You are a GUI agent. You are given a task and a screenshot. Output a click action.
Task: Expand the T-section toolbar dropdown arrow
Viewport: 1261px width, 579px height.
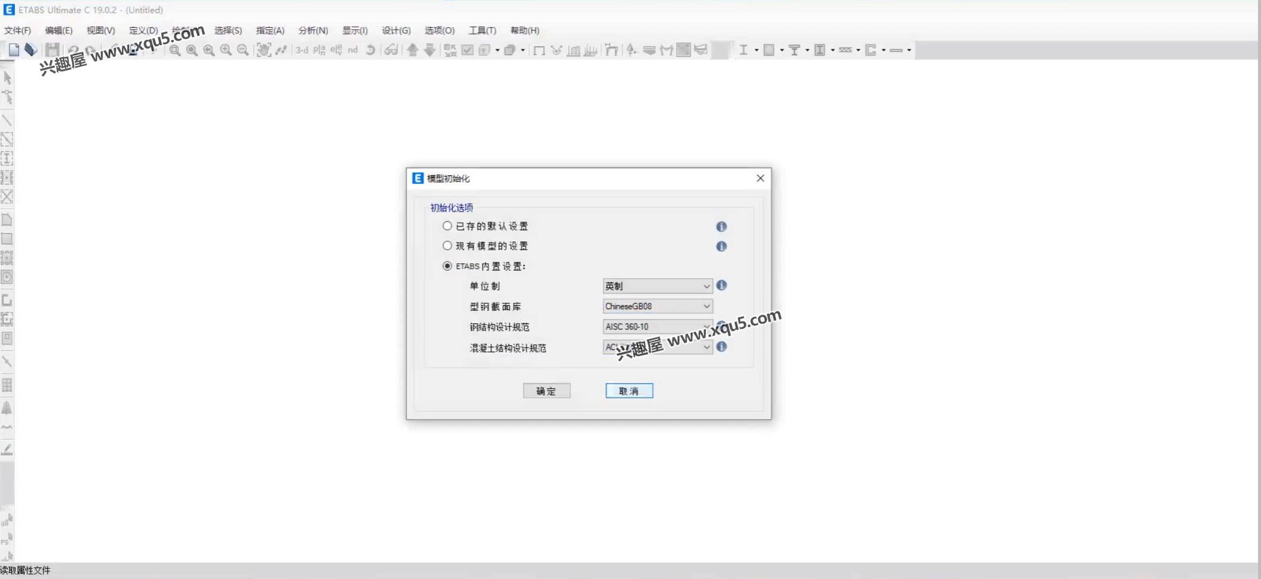(x=807, y=50)
